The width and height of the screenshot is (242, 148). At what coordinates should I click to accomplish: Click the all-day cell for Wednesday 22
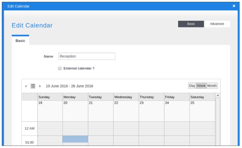pos(126,111)
